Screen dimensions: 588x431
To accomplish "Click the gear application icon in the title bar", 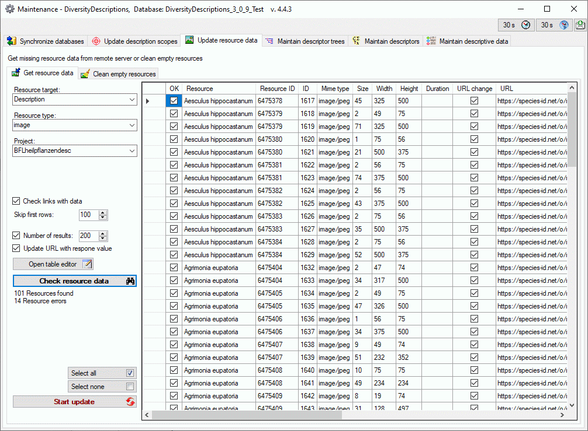I will point(10,9).
